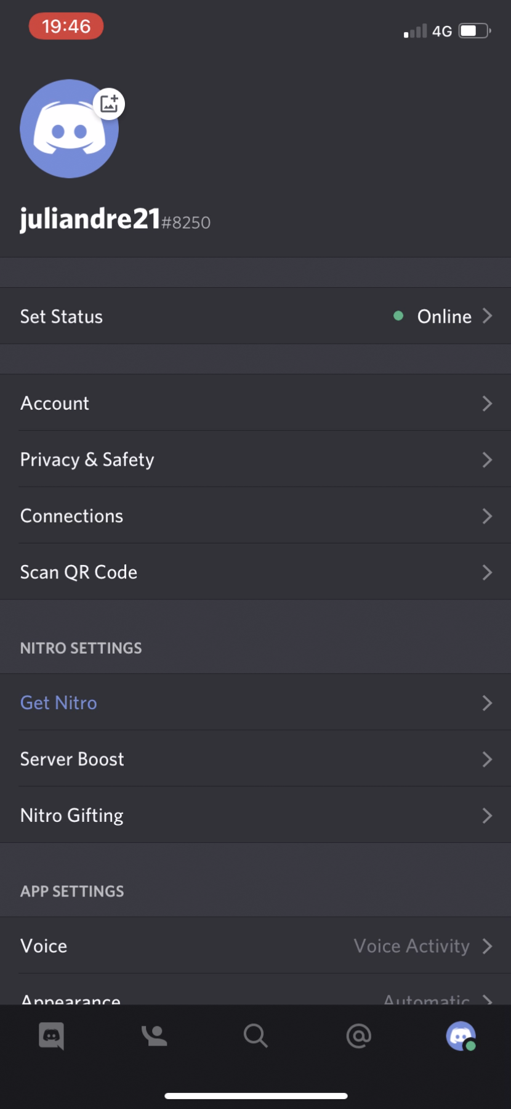The width and height of the screenshot is (511, 1109).
Task: Tap the Search magnifier icon
Action: tap(255, 1036)
